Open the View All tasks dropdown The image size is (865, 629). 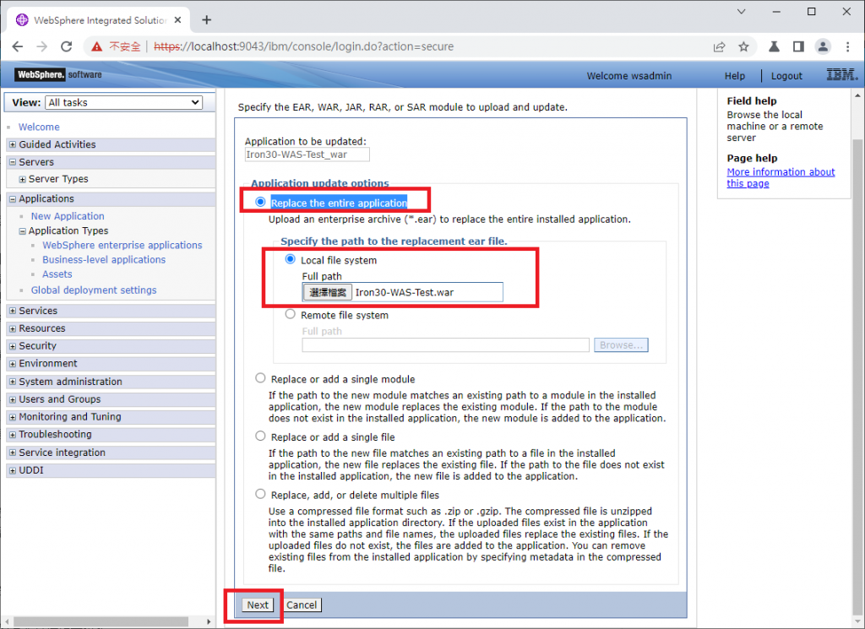[123, 102]
